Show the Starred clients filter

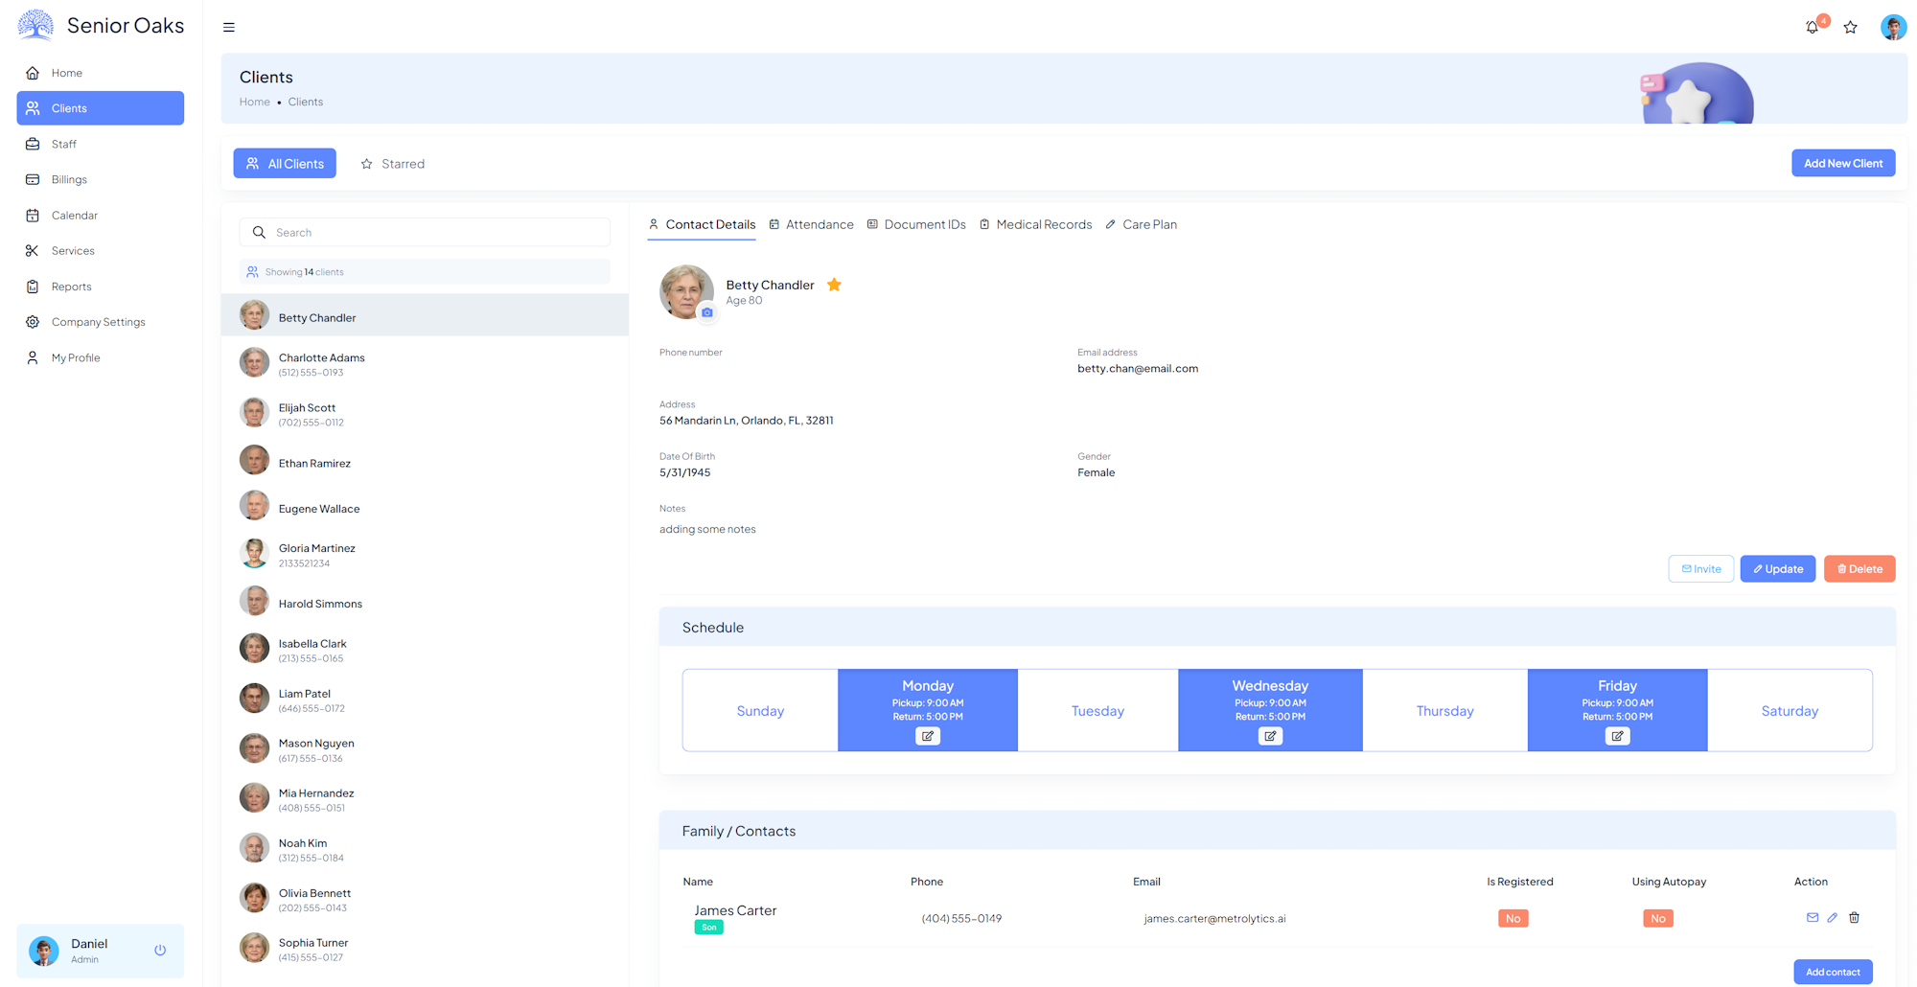pyautogui.click(x=393, y=164)
